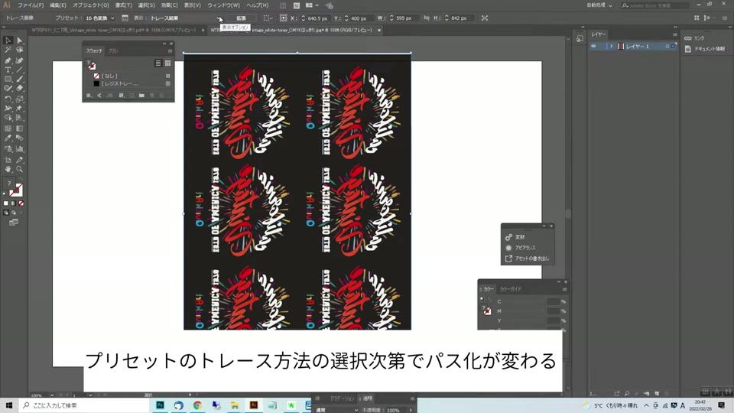The height and width of the screenshot is (413, 734).
Task: Select the Column Graph tool
Action: (x=20, y=149)
